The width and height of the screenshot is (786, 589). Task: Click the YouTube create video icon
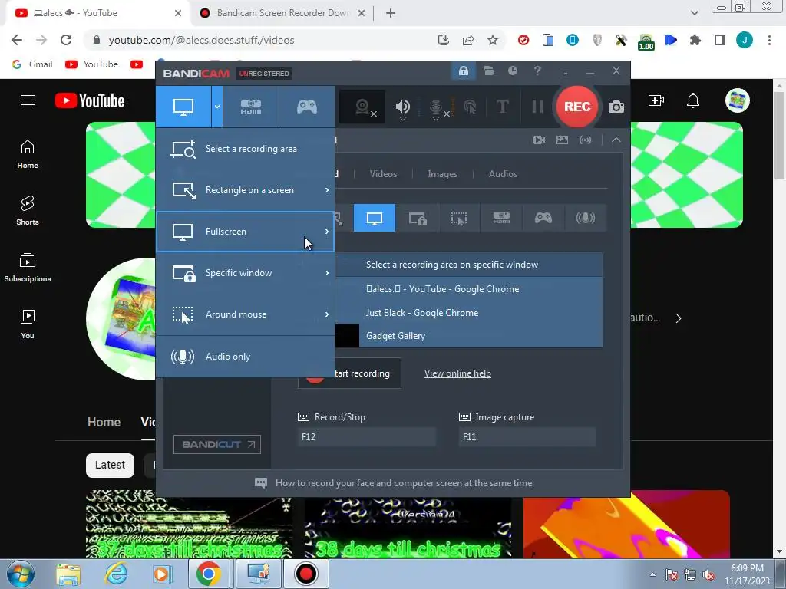[x=656, y=100]
